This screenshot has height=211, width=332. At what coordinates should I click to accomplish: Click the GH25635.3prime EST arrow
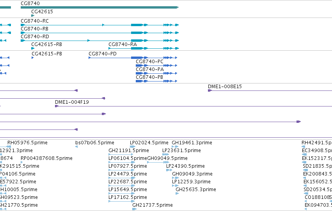click(x=177, y=193)
